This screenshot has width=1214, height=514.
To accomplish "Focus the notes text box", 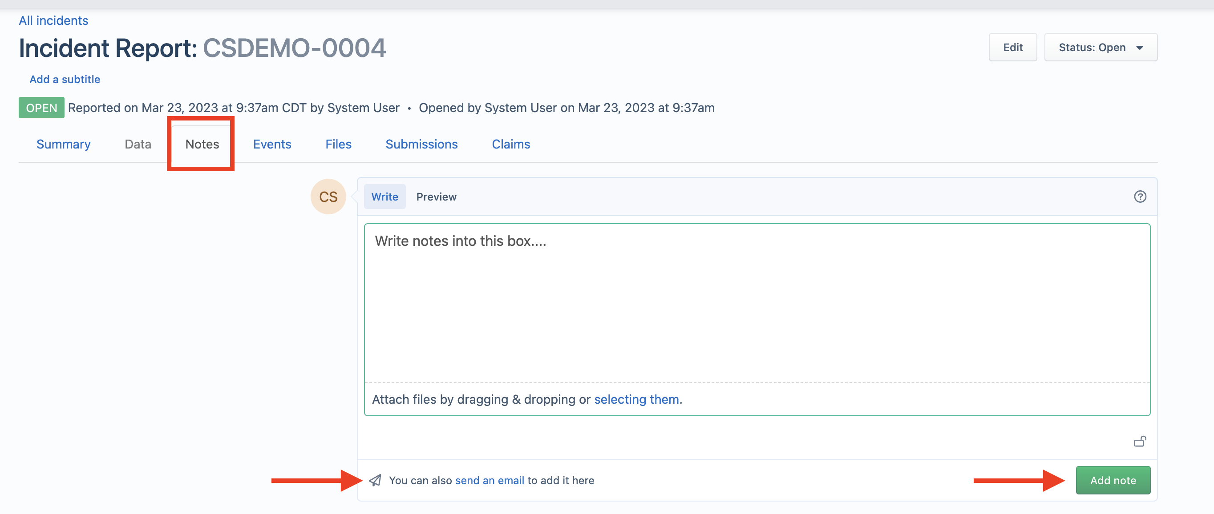I will [757, 304].
